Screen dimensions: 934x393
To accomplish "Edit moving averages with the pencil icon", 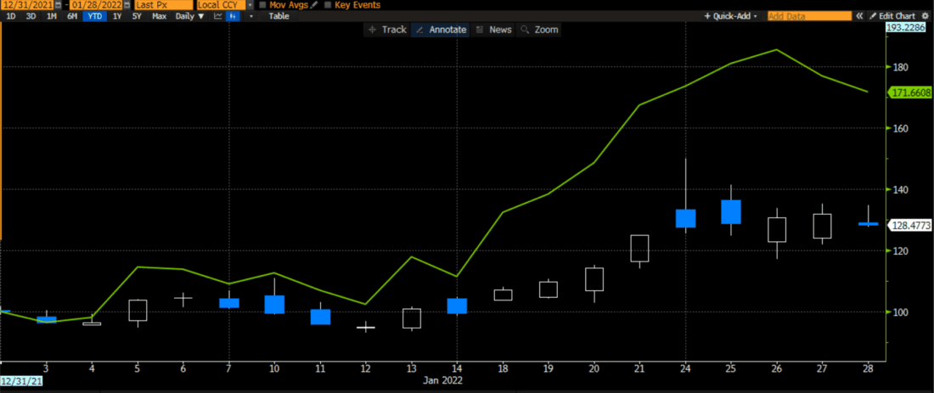I will click(x=314, y=5).
